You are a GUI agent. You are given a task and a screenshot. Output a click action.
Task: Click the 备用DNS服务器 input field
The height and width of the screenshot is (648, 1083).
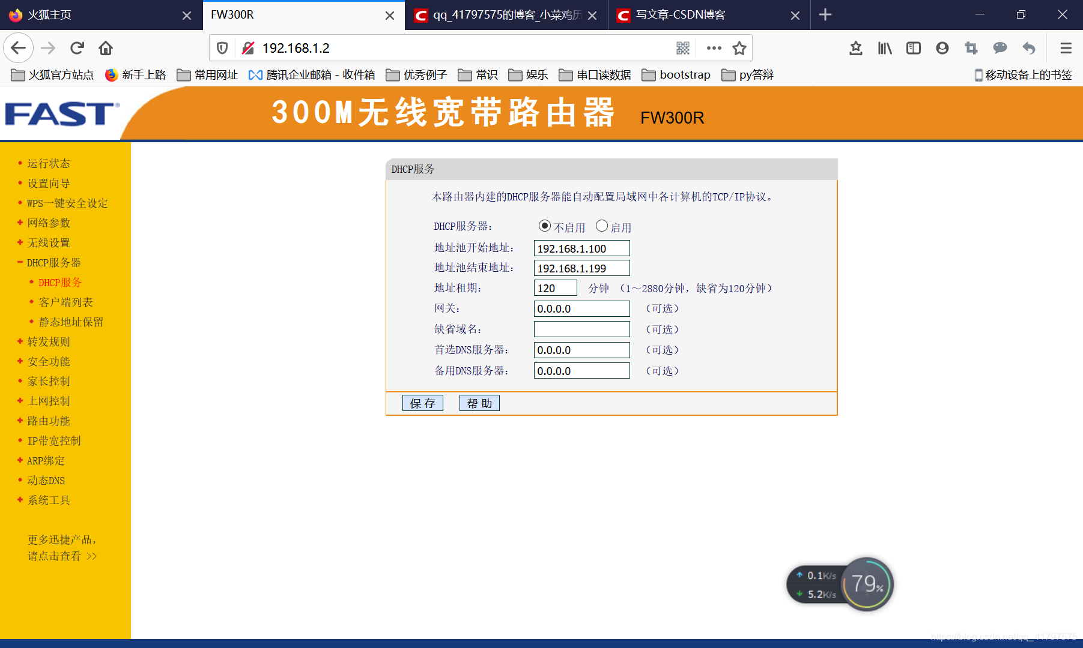click(x=581, y=371)
